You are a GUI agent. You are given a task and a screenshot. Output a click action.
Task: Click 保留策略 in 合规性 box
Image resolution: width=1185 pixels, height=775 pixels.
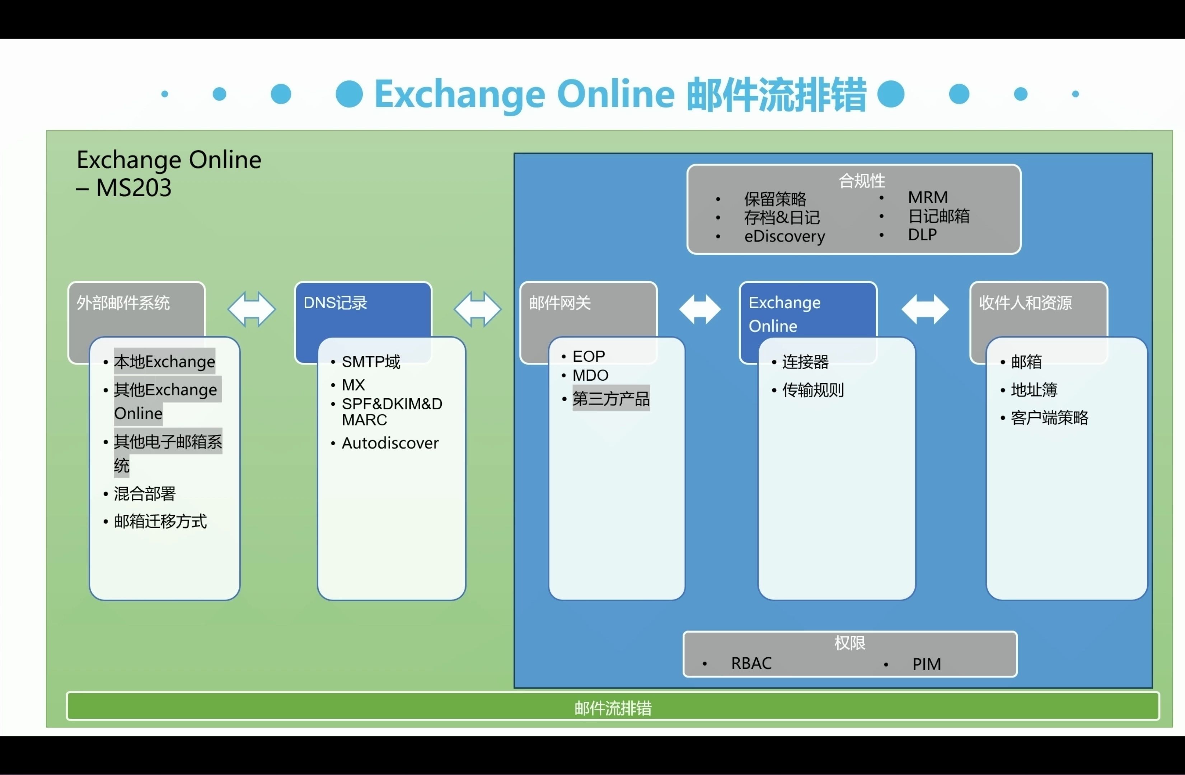pos(775,199)
